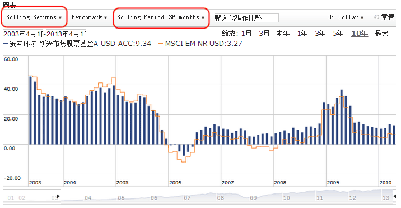
Task: Zoom chart to 3月 range
Action: pyautogui.click(x=264, y=34)
